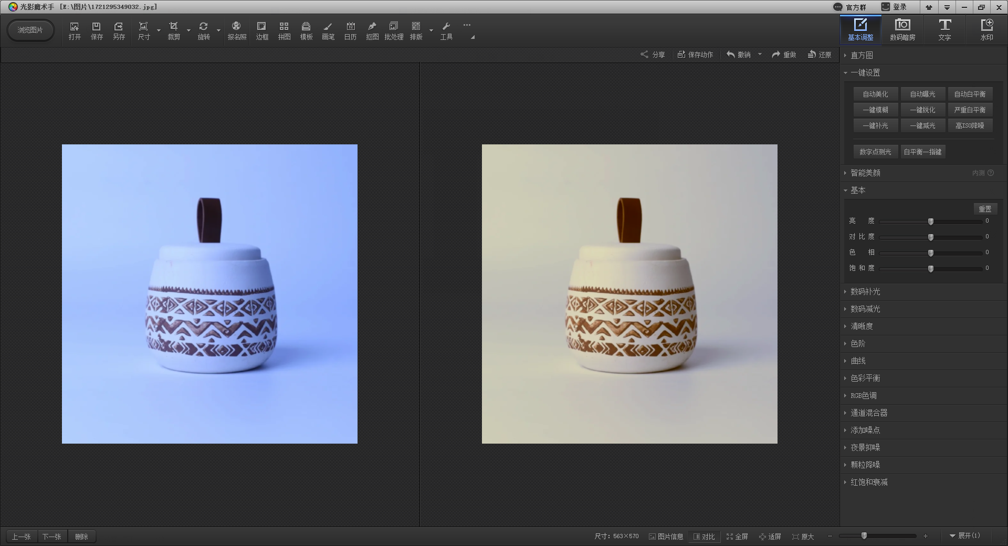Viewport: 1008px width, 546px height.
Task: Click the 饱和度 saturation slider handle
Action: (931, 269)
